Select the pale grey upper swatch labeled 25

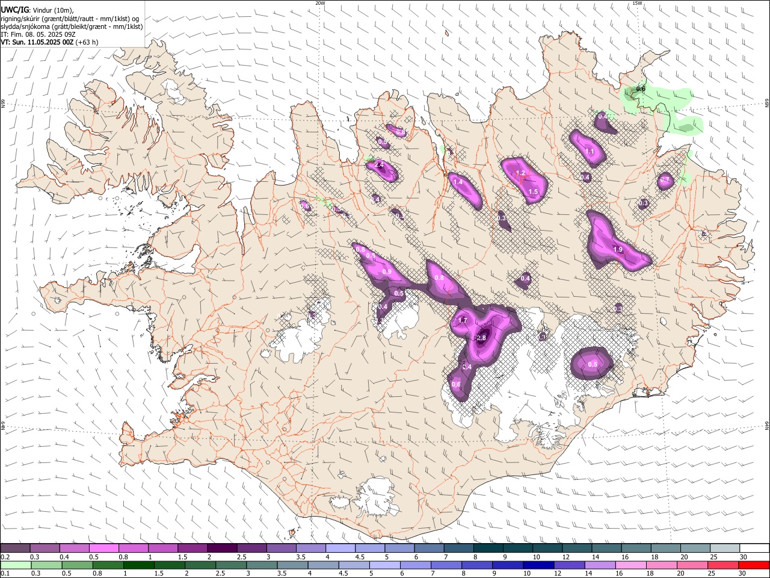725,548
